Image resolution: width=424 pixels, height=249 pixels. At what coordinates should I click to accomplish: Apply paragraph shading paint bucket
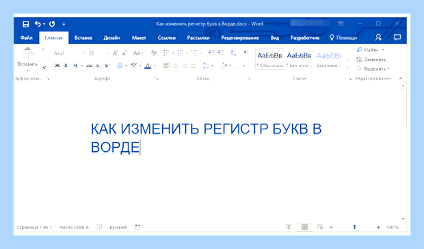point(224,66)
